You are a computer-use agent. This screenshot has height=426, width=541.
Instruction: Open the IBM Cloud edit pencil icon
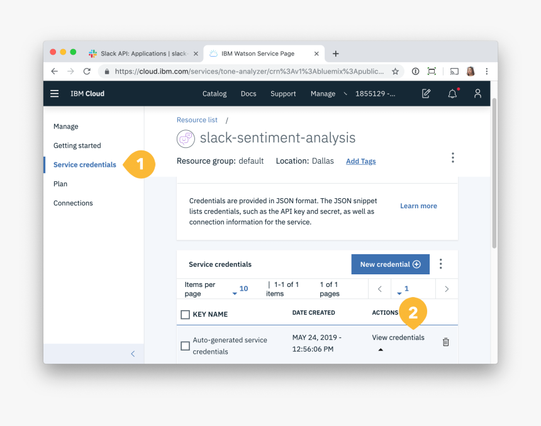[x=426, y=94]
